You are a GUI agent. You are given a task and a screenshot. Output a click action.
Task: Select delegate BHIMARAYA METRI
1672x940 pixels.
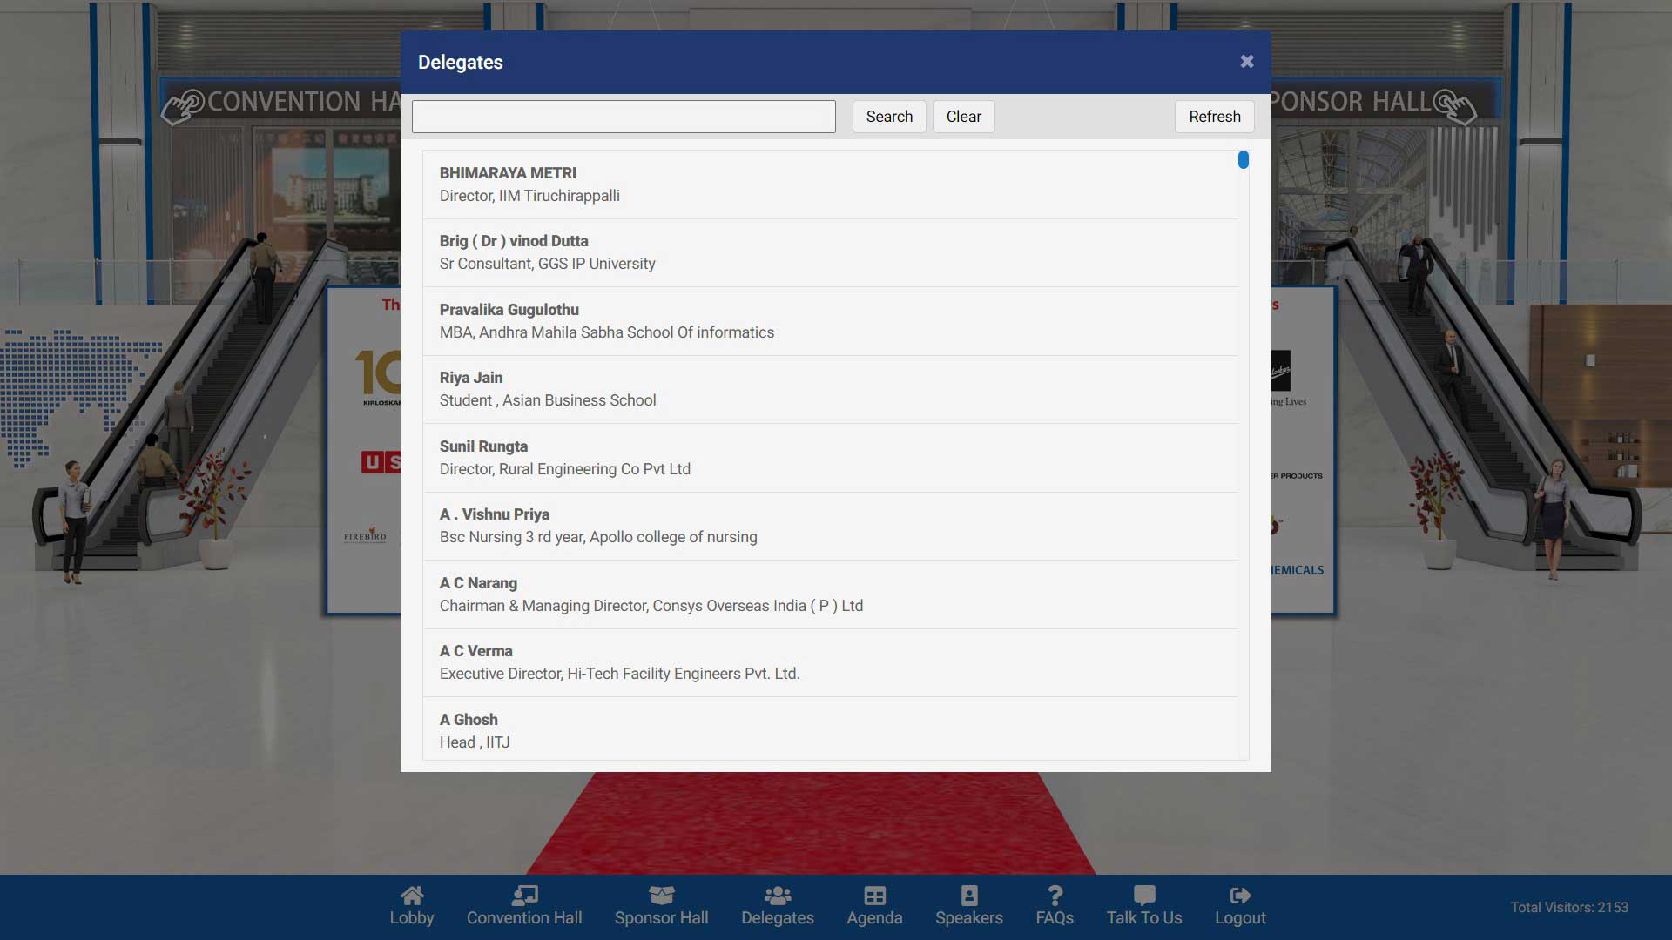coord(830,185)
